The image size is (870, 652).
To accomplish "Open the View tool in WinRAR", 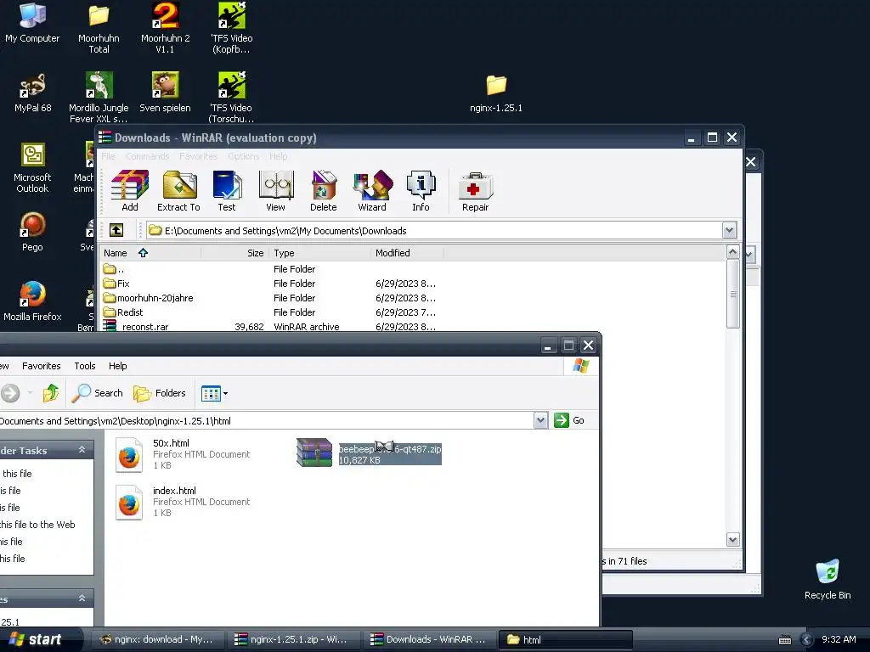I will point(275,191).
